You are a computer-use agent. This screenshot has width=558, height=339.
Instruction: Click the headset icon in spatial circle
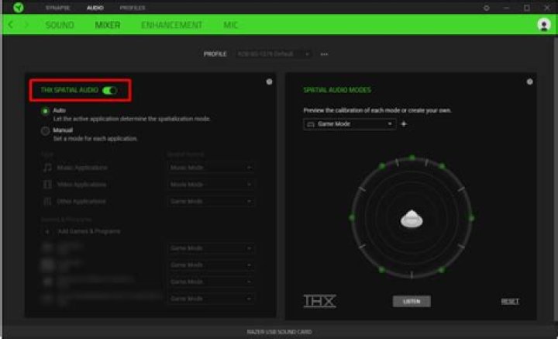(x=411, y=220)
